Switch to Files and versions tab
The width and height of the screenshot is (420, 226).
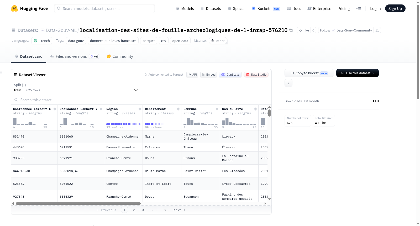coord(74,56)
